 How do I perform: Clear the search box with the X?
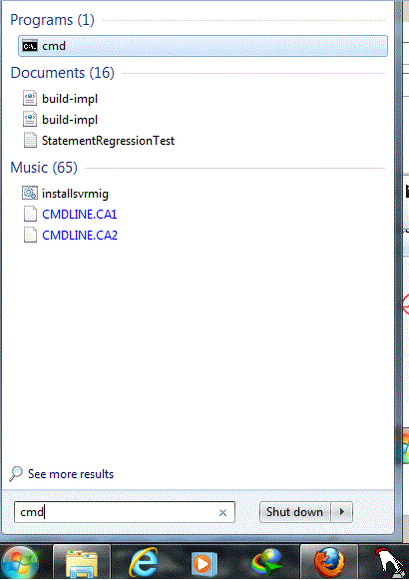point(222,512)
